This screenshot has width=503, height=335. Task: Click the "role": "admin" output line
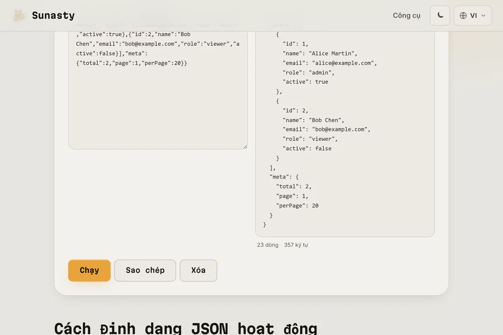click(308, 73)
